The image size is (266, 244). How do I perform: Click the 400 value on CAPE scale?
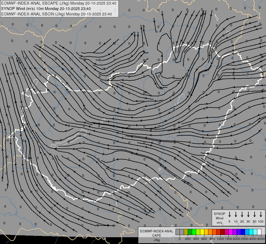point(196,239)
